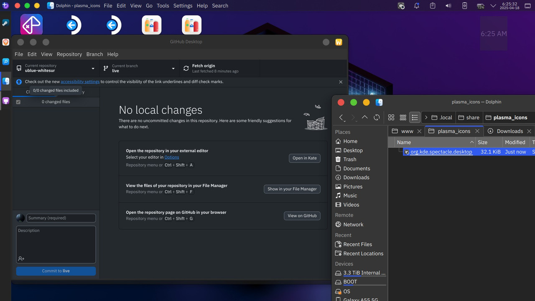This screenshot has height=301, width=535.
Task: Click the Summary (required) input field
Action: pos(61,218)
